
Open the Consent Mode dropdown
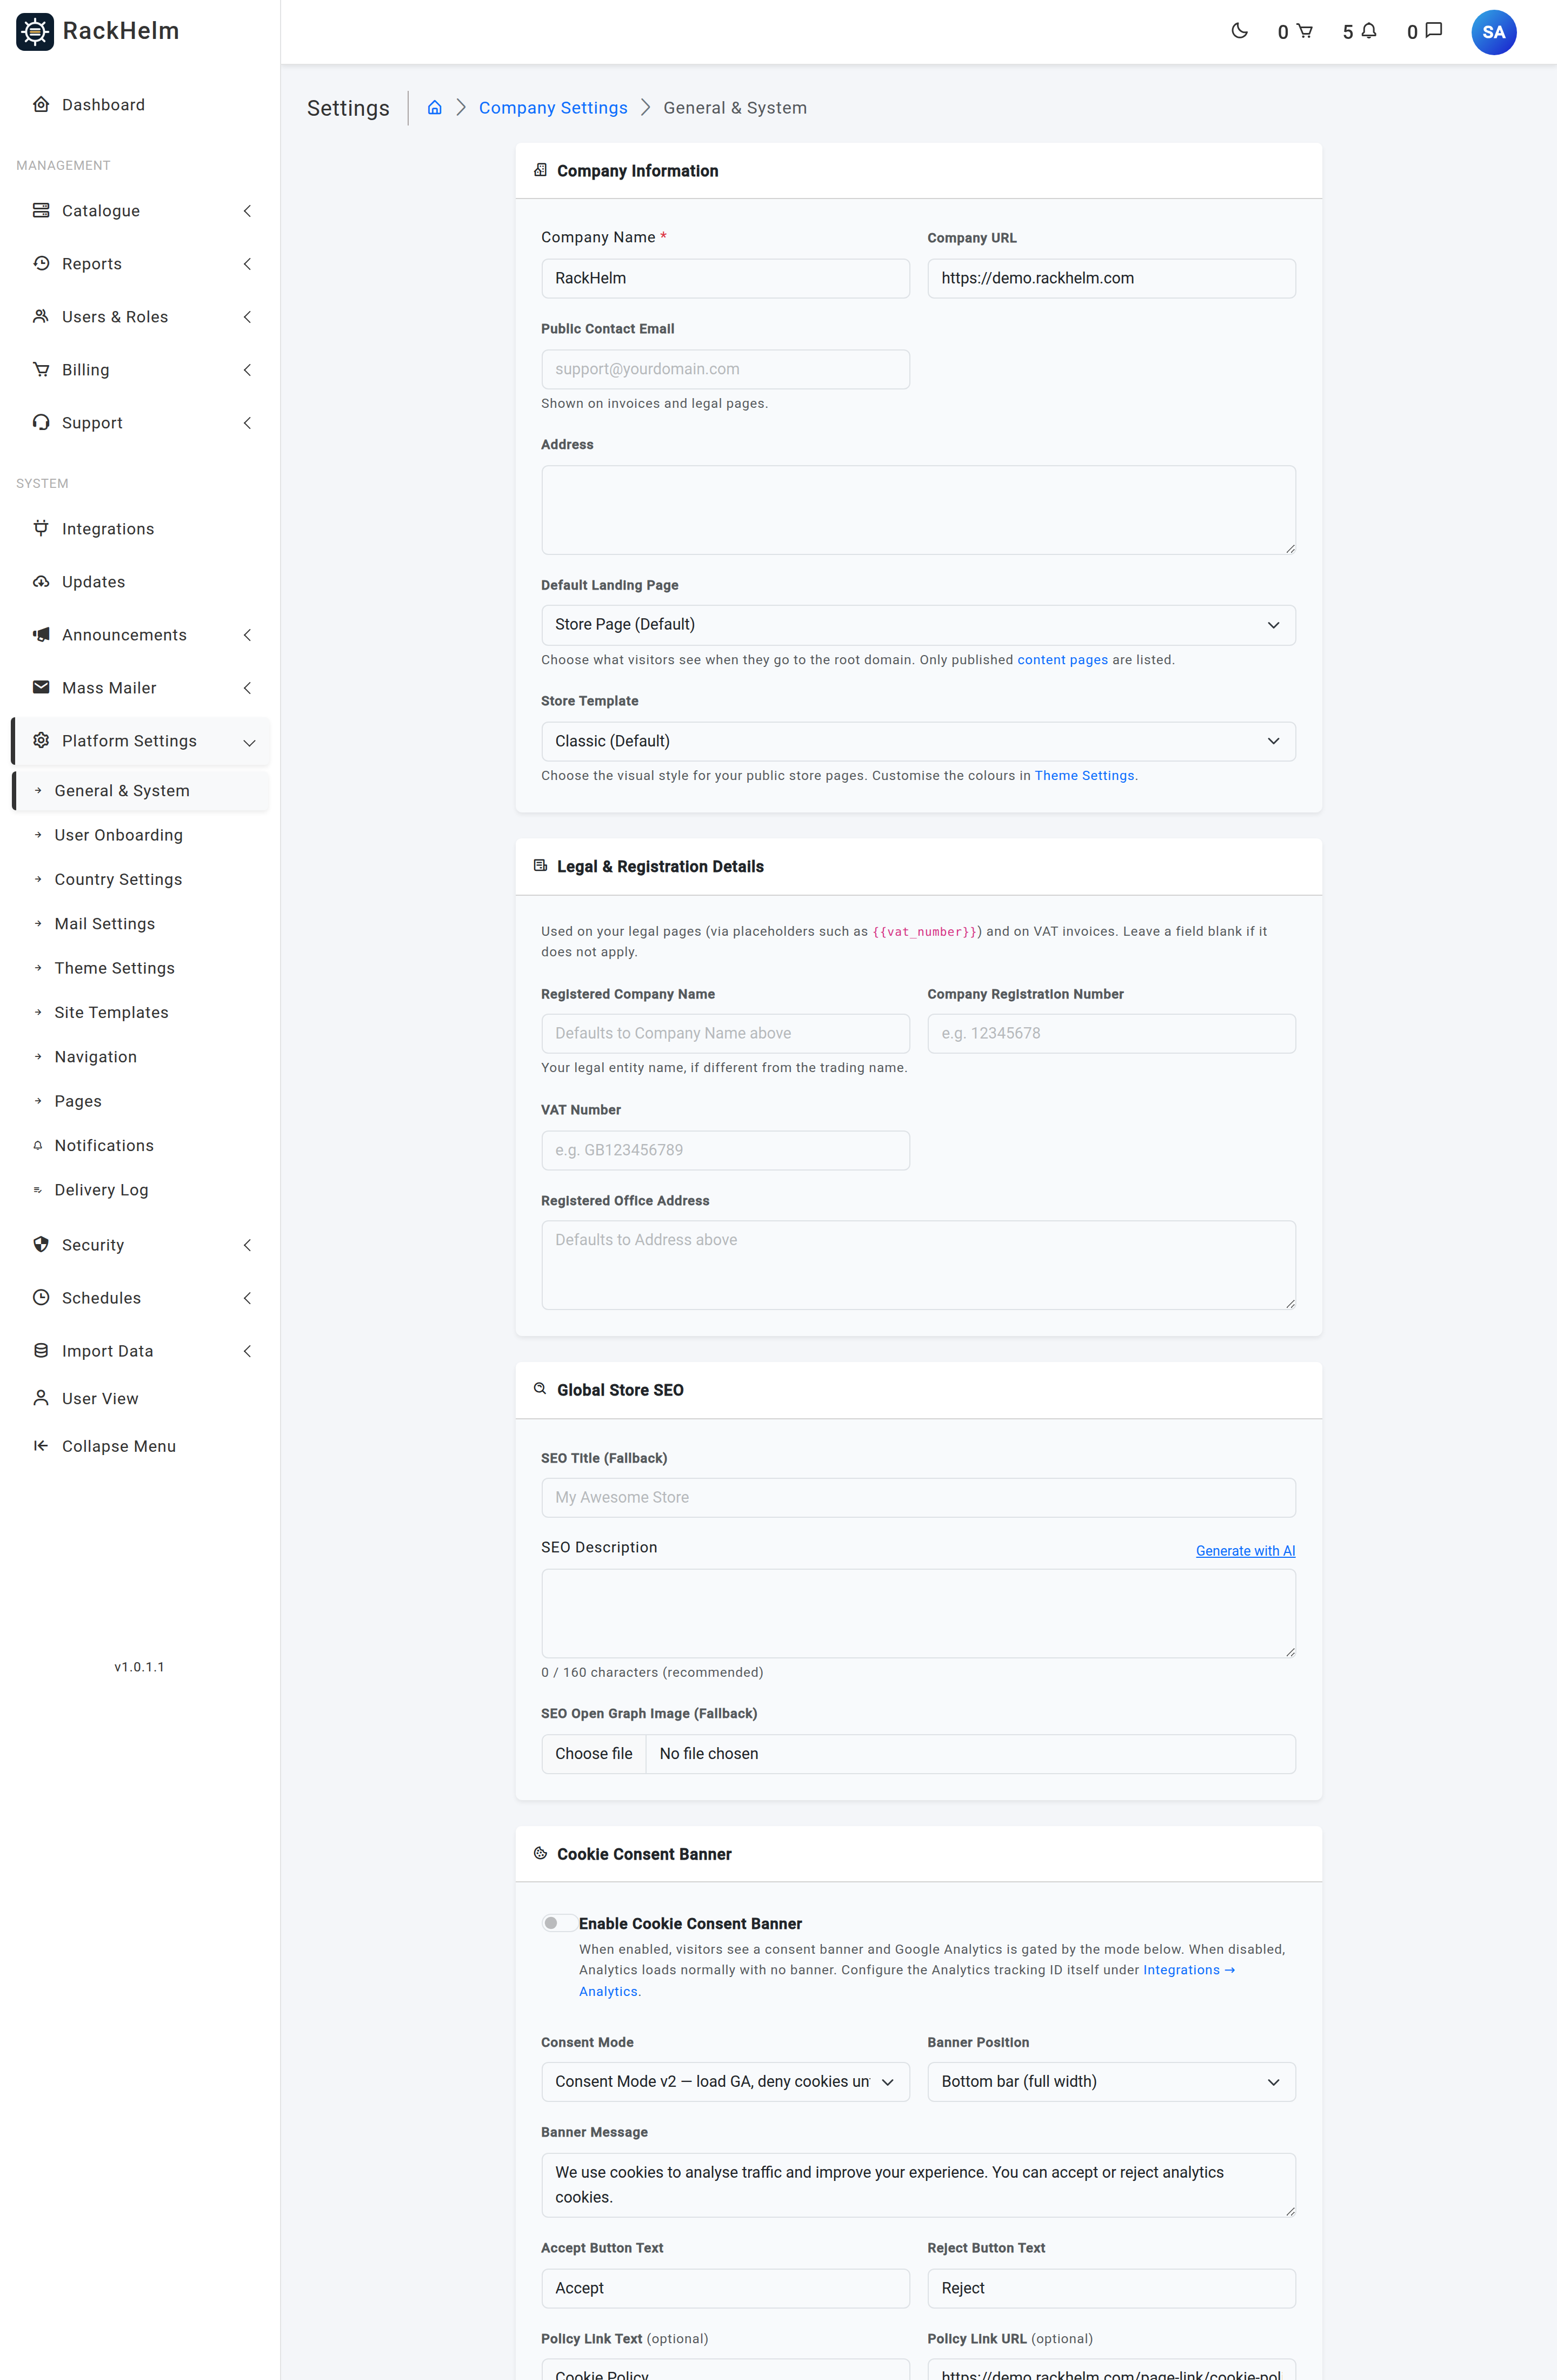tap(724, 2081)
